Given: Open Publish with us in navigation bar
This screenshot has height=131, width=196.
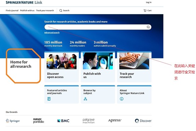Looking at the screenshot, I should [27, 11].
